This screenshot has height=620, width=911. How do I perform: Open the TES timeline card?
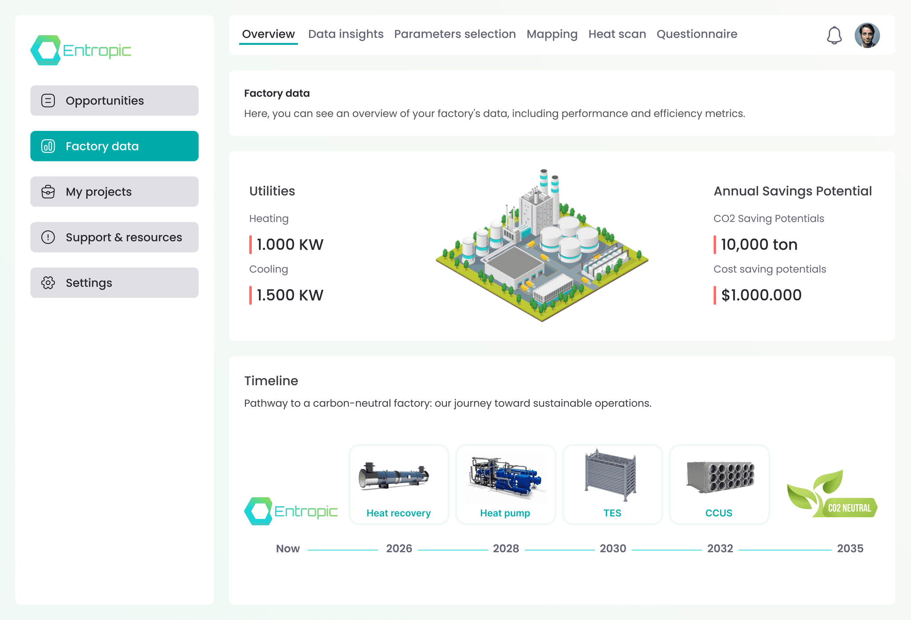612,484
